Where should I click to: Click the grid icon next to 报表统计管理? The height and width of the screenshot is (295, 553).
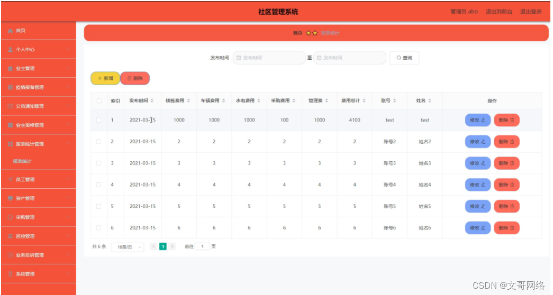(10, 144)
